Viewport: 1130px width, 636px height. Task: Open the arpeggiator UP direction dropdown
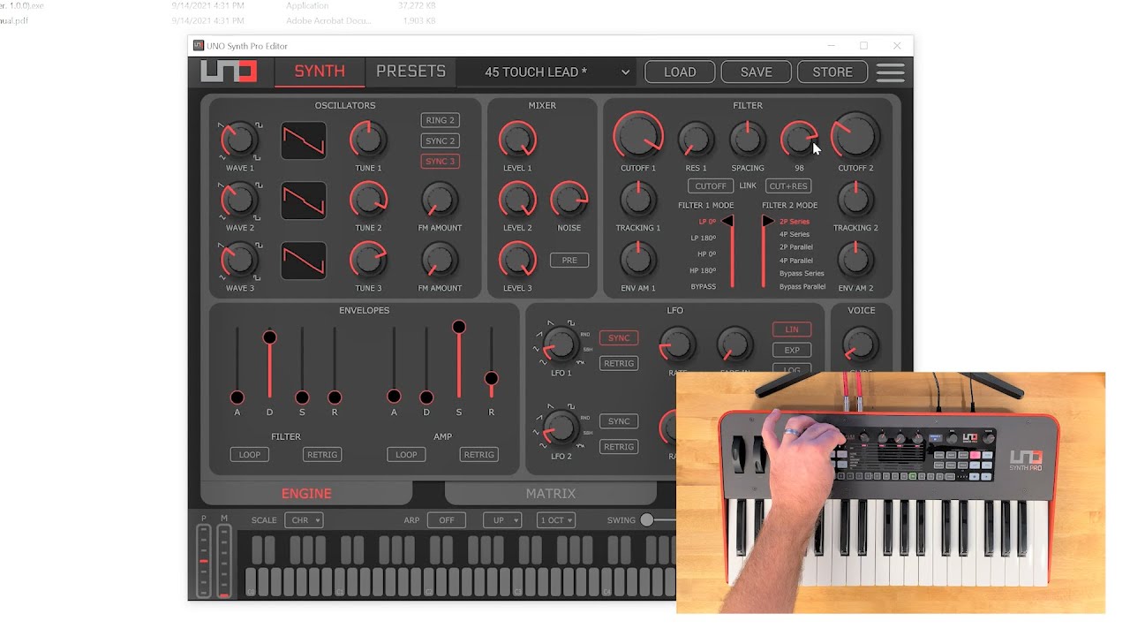click(502, 520)
